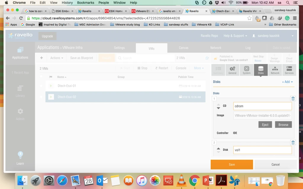This screenshot has height=189, width=303.
Task: Click the Cancel button
Action: 275,164
